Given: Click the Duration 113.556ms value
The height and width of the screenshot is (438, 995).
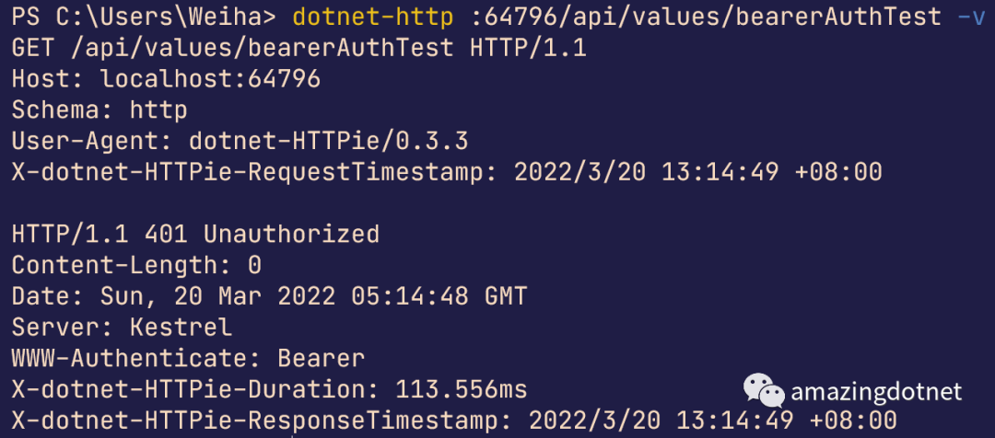Looking at the screenshot, I should (x=462, y=390).
